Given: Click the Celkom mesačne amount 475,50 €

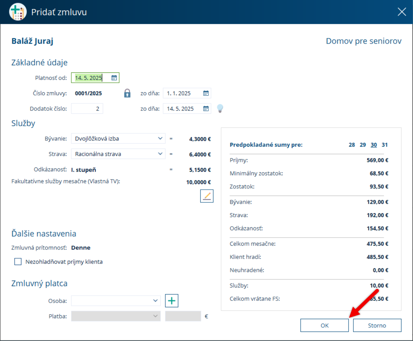Looking at the screenshot, I should point(377,244).
